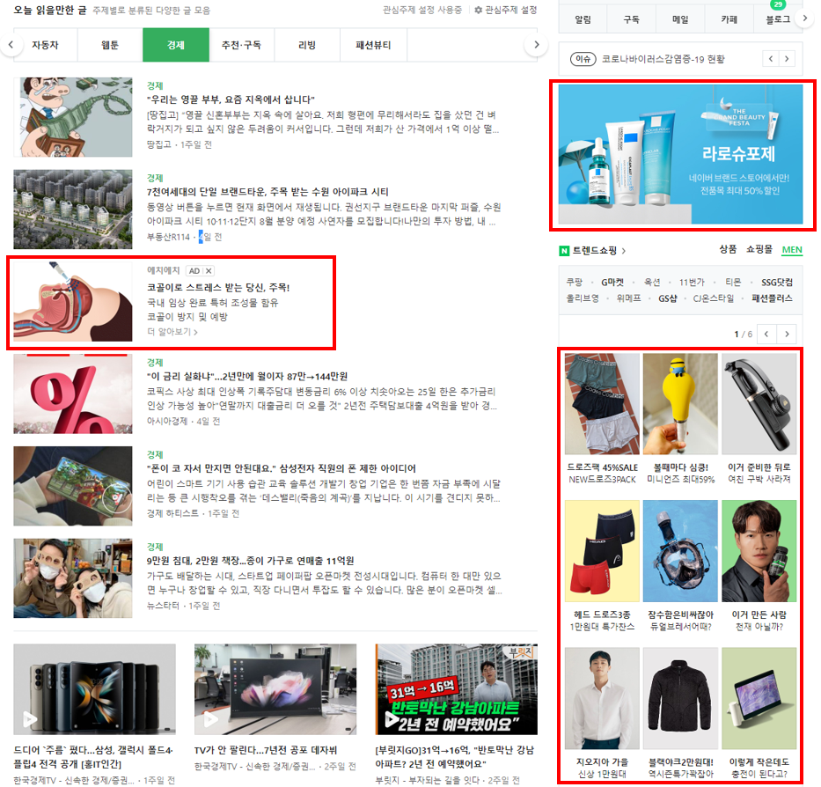Open the SSG닷컴 shopping mall link

coord(777,283)
